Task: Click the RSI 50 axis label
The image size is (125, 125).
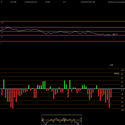Action: [2, 33]
